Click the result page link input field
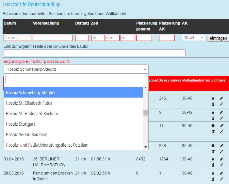Screen dimensions: 229x184 (94, 53)
